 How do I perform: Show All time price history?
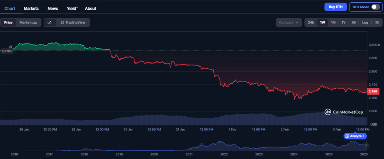click(353, 22)
